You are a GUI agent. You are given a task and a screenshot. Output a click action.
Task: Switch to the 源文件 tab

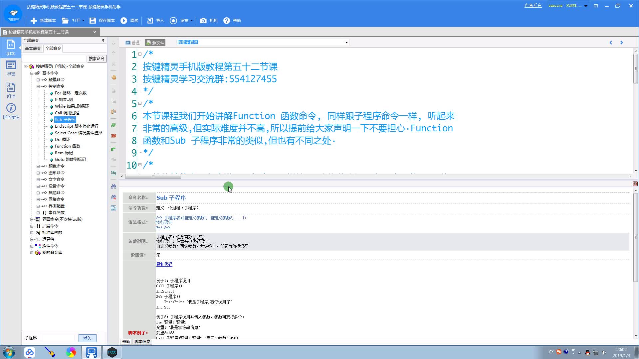point(155,42)
